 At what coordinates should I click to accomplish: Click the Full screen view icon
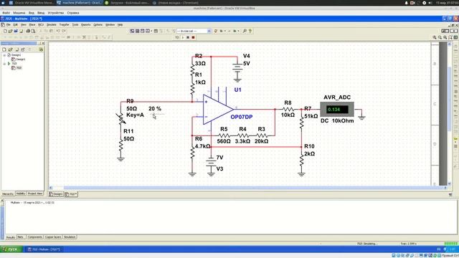(456, 37)
